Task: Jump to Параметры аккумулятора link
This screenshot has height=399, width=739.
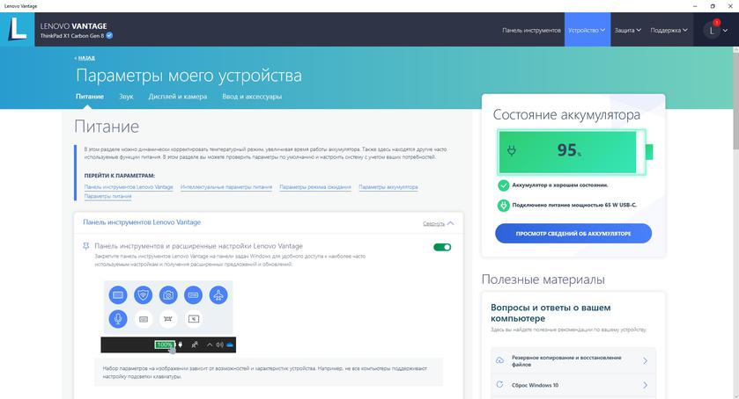Action: coord(388,187)
